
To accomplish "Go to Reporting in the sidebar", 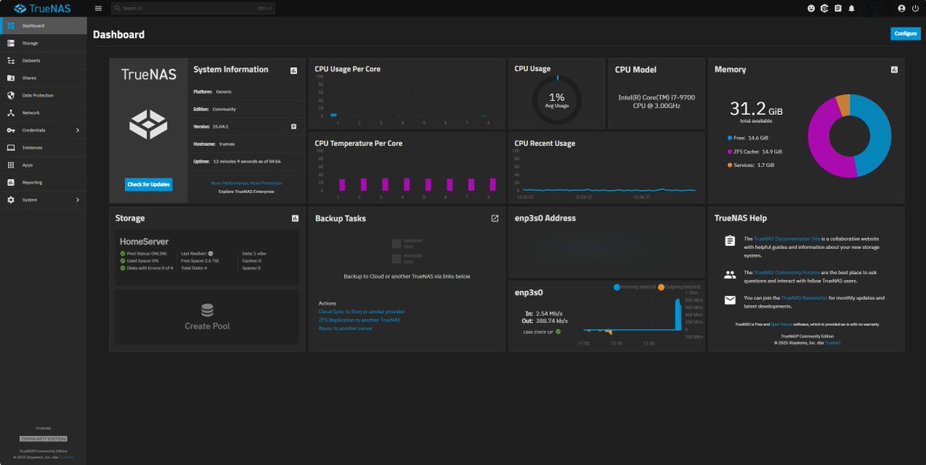I will coord(43,182).
